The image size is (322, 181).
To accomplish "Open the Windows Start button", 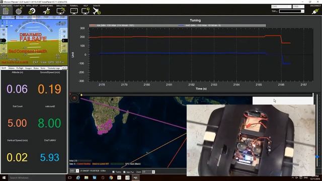I will point(4,177).
